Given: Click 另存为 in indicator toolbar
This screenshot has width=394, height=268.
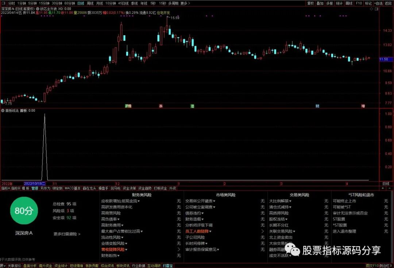Looking at the screenshot, I should 45,188.
